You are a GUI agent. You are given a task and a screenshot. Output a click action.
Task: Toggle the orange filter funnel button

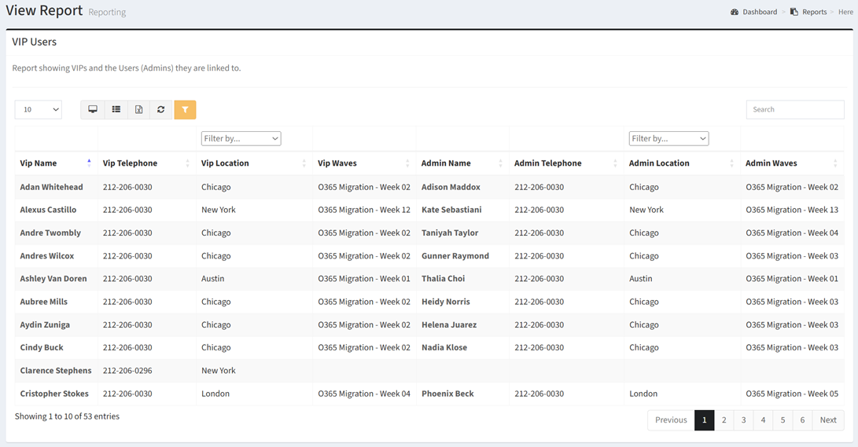point(185,110)
